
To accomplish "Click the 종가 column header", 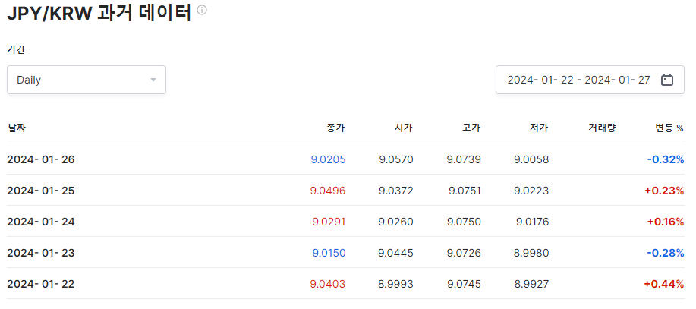I will tap(336, 128).
